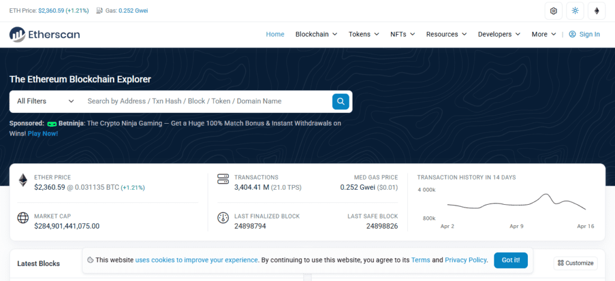Click the search input field
The image size is (615, 281).
(x=206, y=101)
